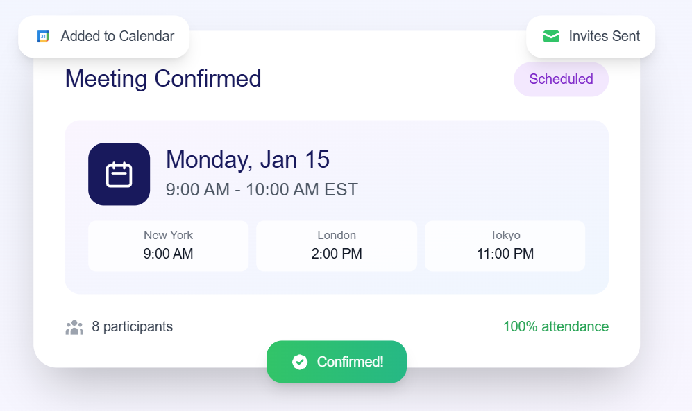Select the Scheduled status badge
This screenshot has width=692, height=411.
pyautogui.click(x=560, y=79)
